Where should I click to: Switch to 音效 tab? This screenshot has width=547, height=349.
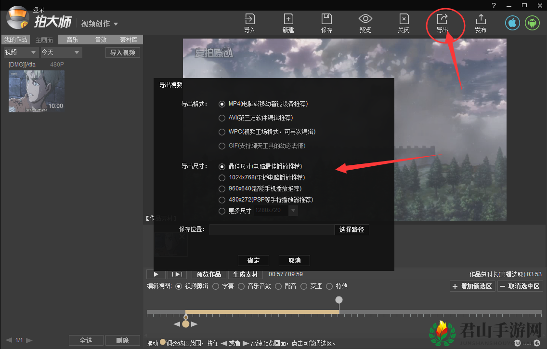[x=101, y=40]
